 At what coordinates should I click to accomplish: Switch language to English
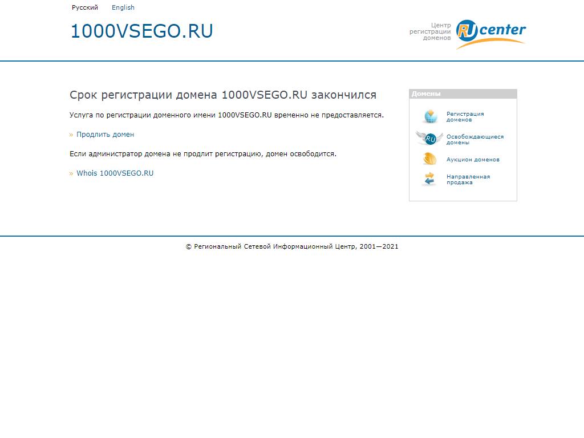click(x=123, y=7)
